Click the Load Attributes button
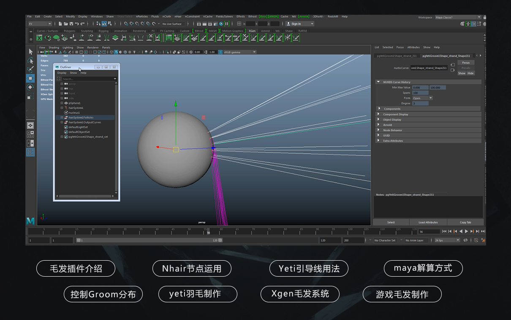The image size is (511, 320). point(428,222)
